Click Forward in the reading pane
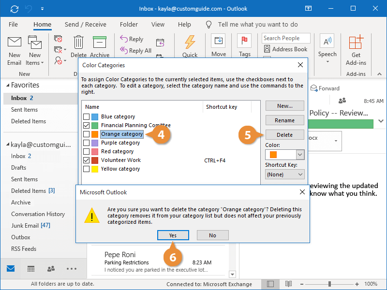Viewport: 387px width, 290px height. pos(325,88)
